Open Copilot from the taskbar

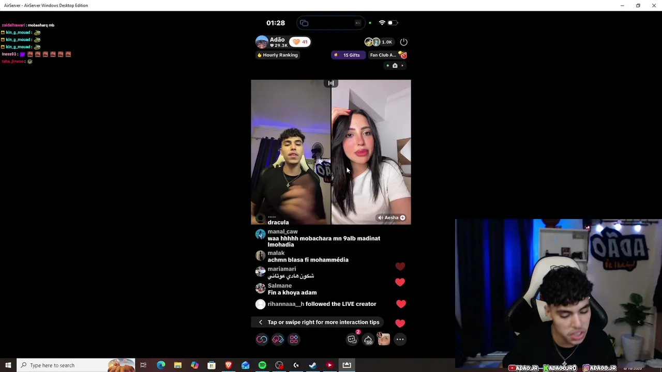[x=194, y=365]
